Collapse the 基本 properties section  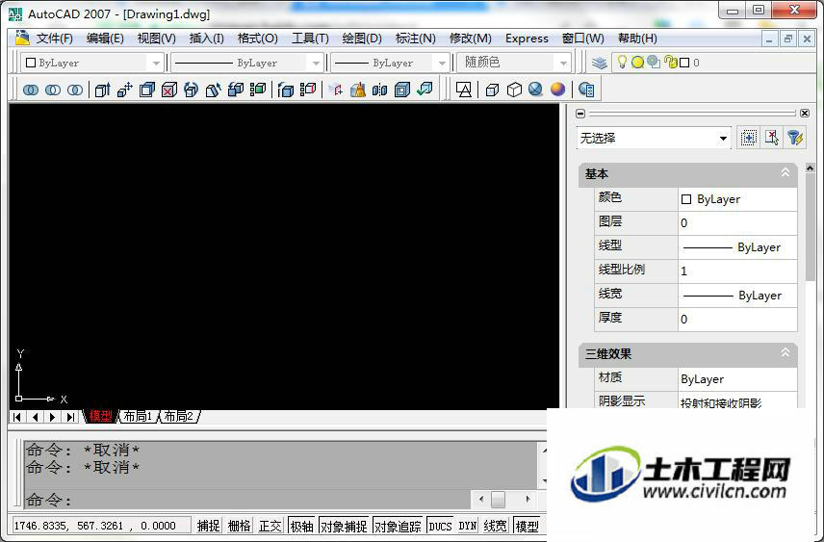(785, 172)
